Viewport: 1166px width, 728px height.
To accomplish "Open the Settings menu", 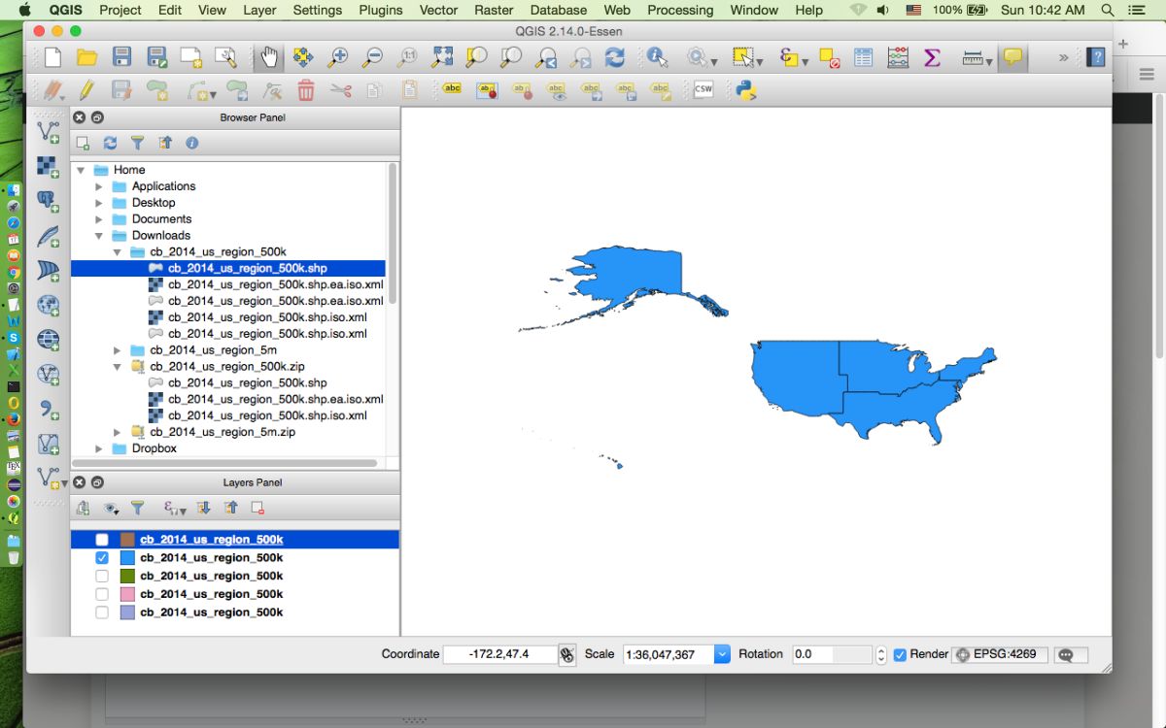I will click(x=317, y=10).
